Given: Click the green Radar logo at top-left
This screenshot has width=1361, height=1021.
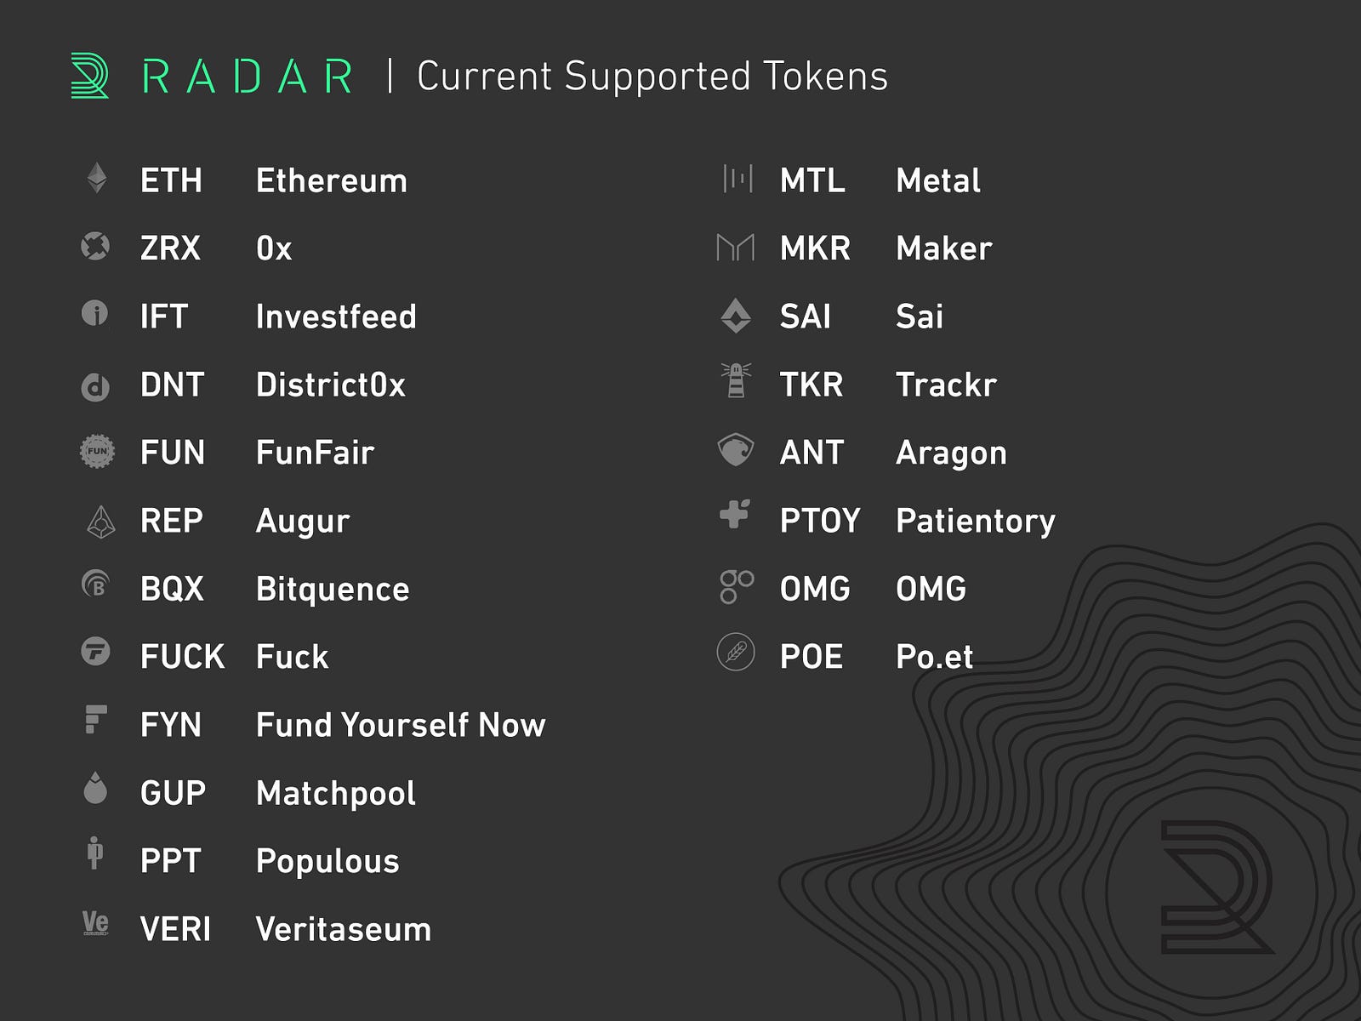Looking at the screenshot, I should tap(90, 76).
